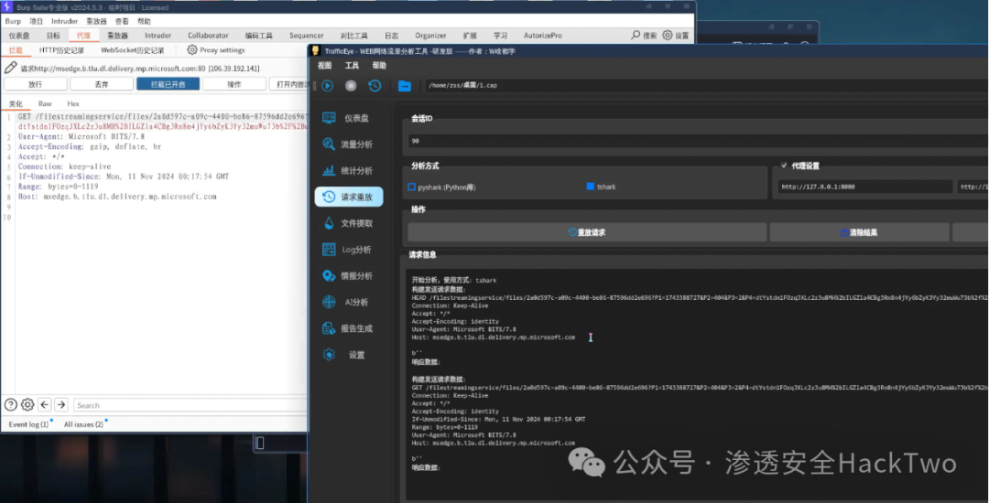Open Log分析 in TrafficEye sidebar
This screenshot has height=503, width=989.
(x=349, y=250)
